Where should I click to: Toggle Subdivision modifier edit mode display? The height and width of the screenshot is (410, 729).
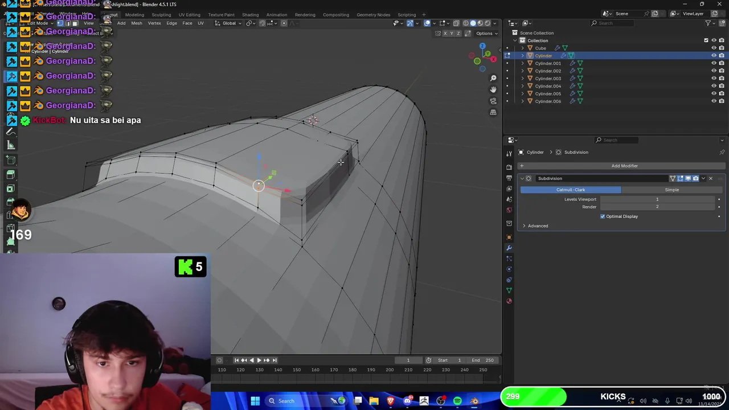[x=680, y=178]
